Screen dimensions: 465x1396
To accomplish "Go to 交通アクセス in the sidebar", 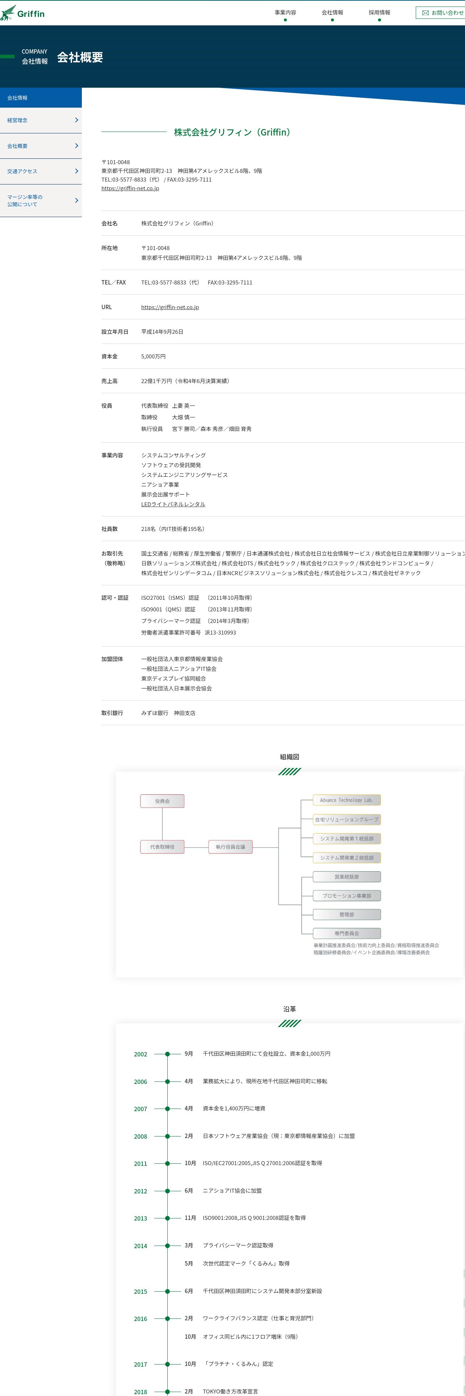I will [41, 171].
